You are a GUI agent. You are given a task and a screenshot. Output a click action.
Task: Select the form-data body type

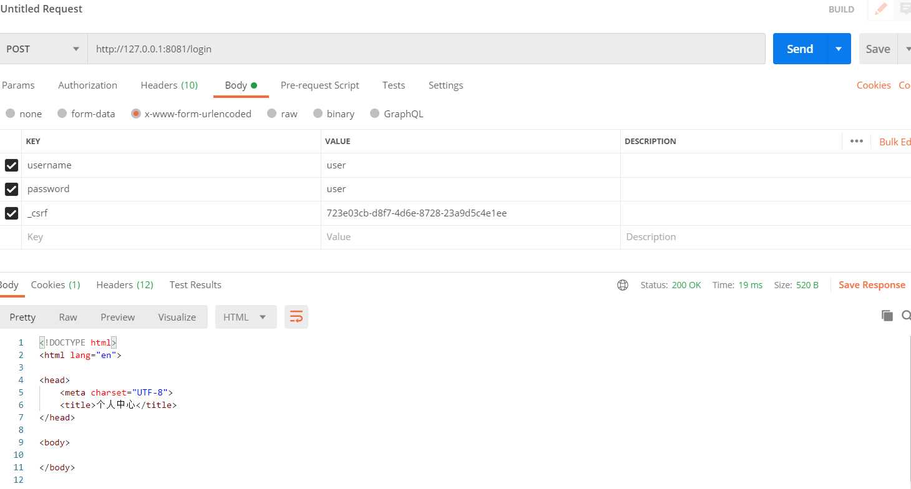pos(86,114)
